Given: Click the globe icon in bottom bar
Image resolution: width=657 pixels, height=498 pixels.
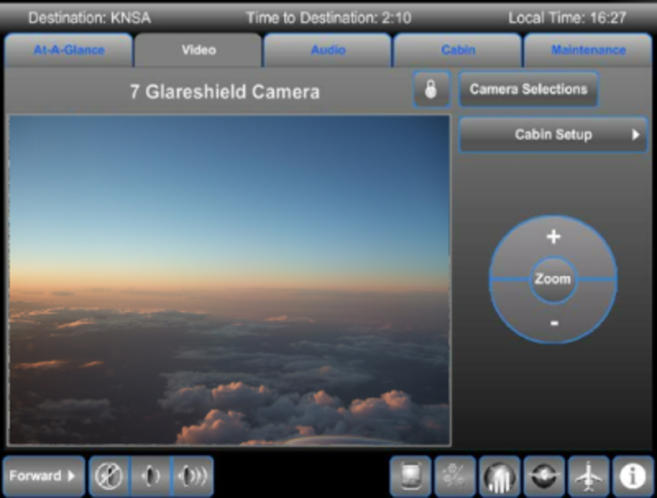Looking at the screenshot, I should [x=544, y=476].
